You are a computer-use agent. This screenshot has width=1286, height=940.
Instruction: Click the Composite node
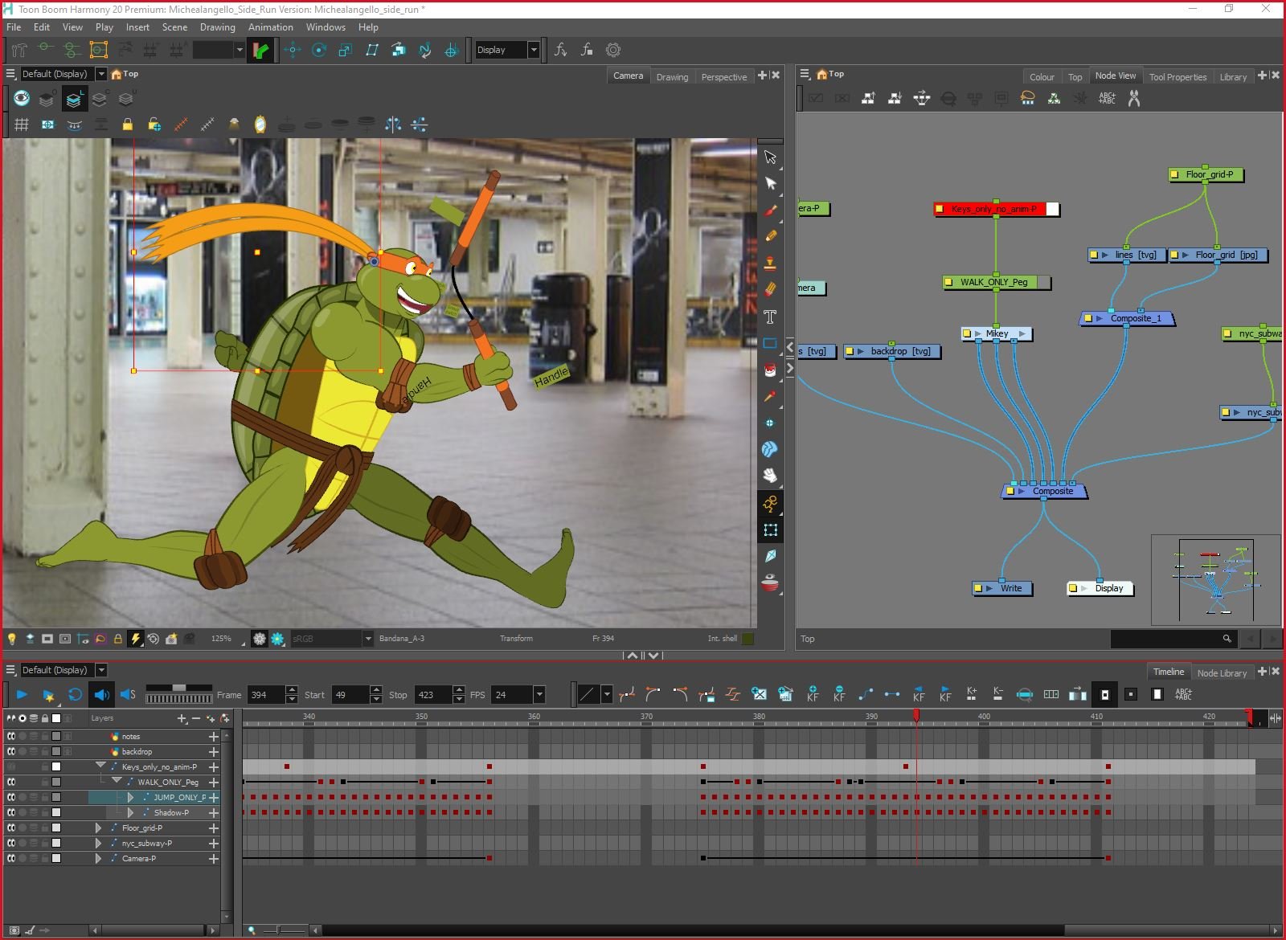coord(1044,491)
